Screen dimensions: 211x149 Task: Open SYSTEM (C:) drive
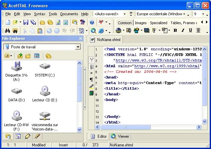45,70
